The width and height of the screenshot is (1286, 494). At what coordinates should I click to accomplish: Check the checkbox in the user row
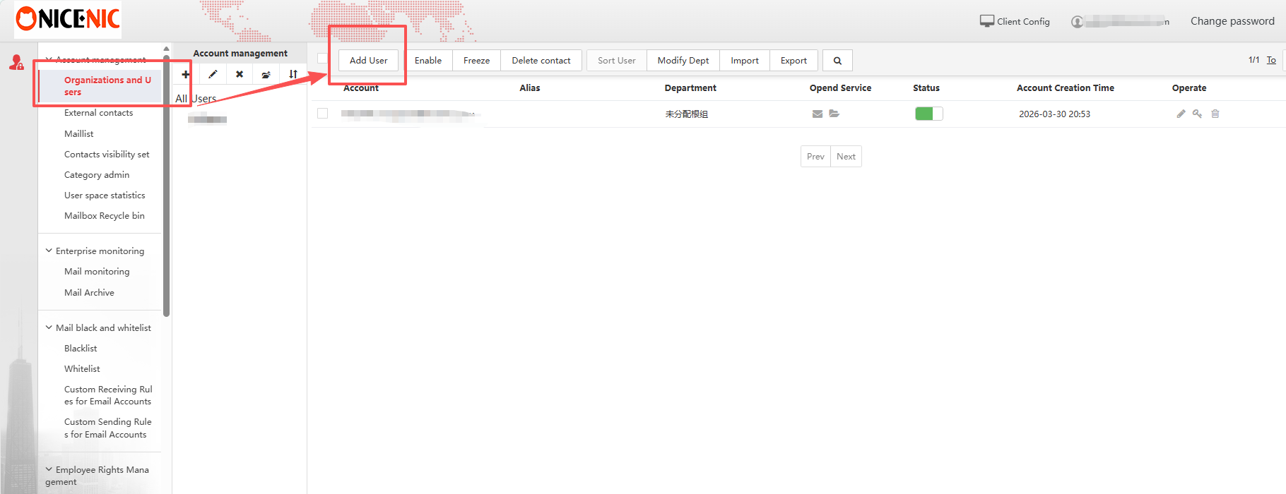(323, 114)
